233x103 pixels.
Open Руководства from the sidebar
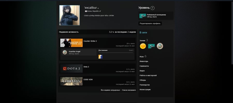click(144, 85)
